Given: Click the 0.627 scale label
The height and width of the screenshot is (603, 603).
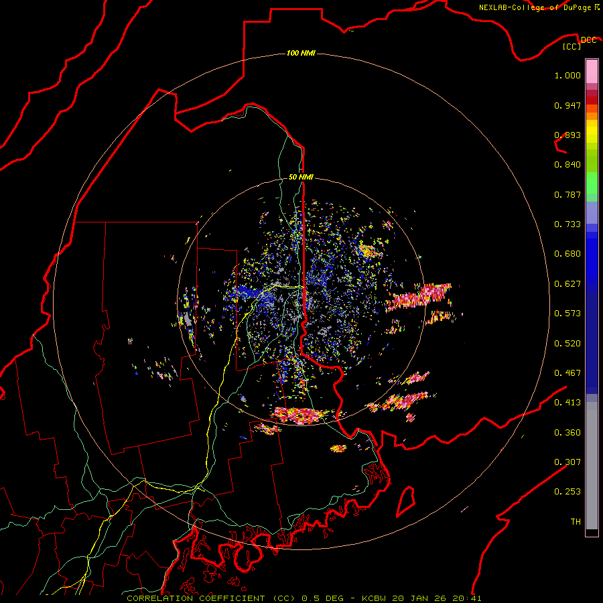Looking at the screenshot, I should pyautogui.click(x=567, y=284).
